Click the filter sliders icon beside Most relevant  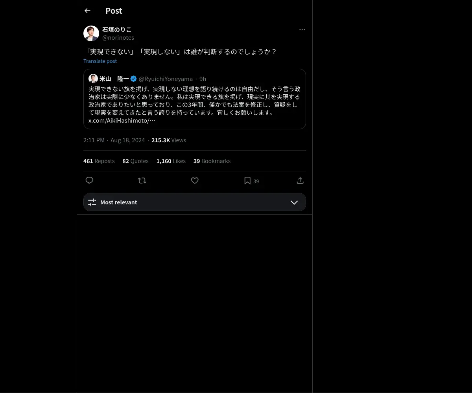pyautogui.click(x=92, y=202)
